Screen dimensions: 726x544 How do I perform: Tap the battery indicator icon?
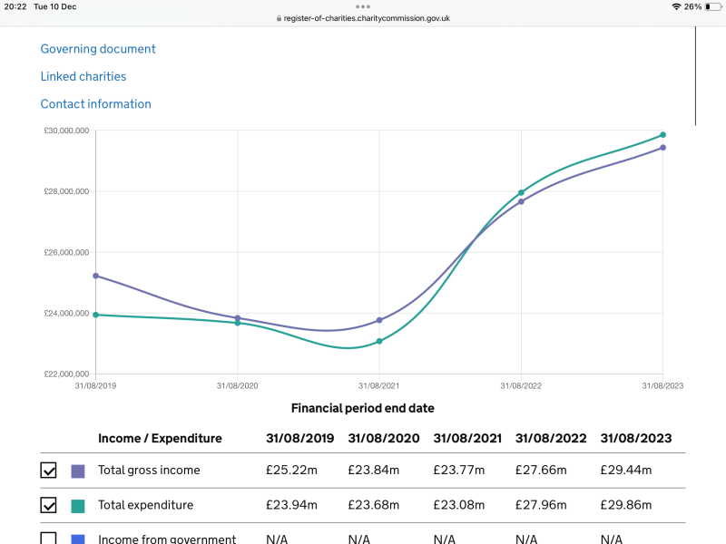pos(711,6)
